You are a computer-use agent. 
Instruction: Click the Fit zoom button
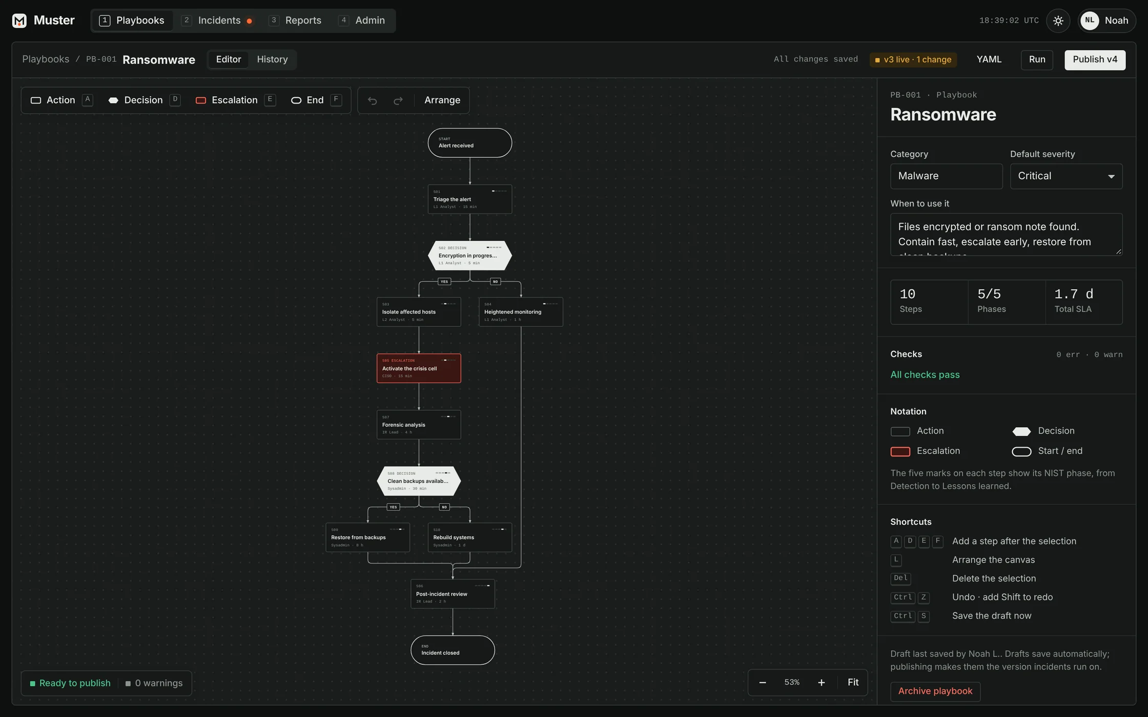click(853, 682)
